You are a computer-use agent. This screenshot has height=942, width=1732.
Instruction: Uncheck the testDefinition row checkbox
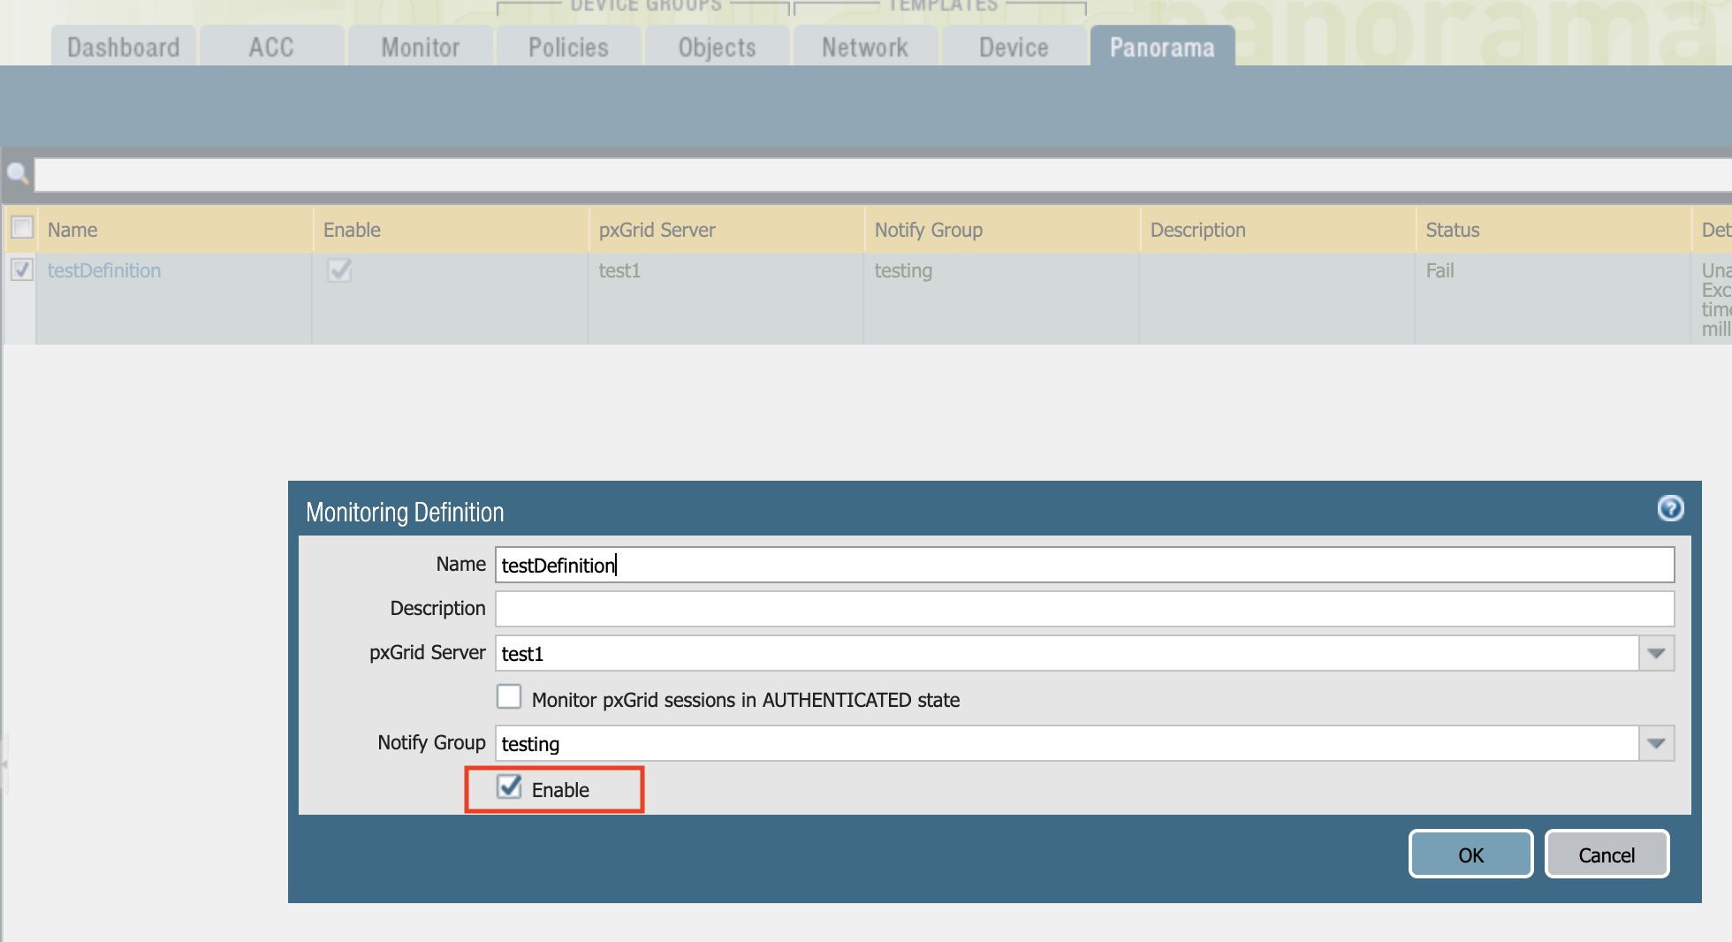pos(22,270)
